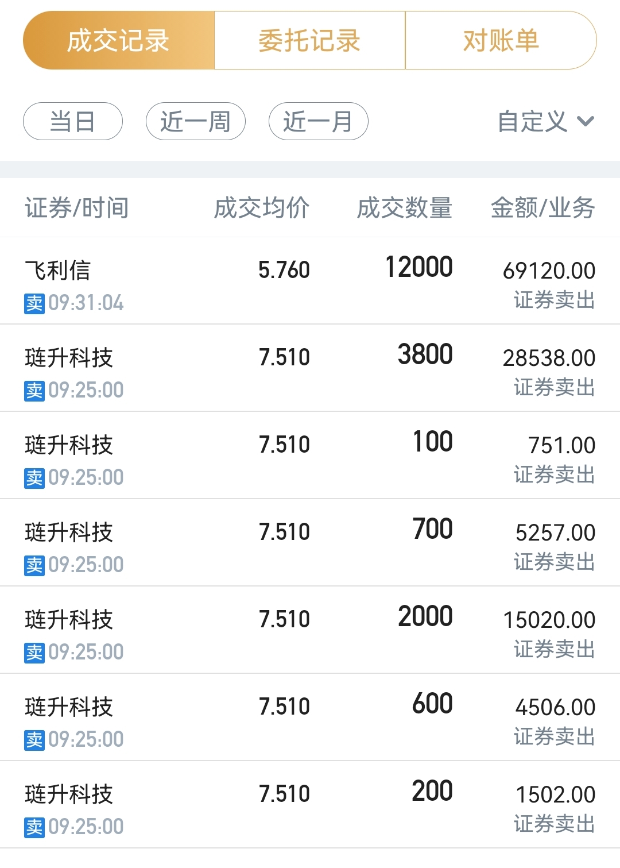Click the sell badge on 飞利信 row
The width and height of the screenshot is (620, 868).
pos(34,303)
